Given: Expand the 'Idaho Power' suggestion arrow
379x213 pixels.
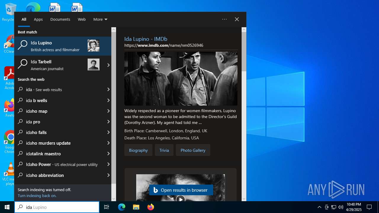Looking at the screenshot, I should point(108,164).
